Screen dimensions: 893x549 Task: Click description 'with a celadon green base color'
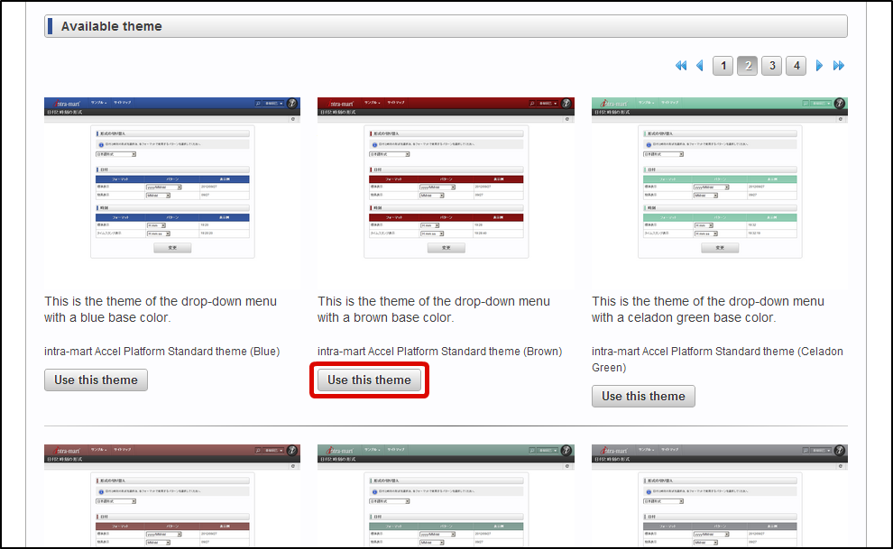[x=684, y=317]
